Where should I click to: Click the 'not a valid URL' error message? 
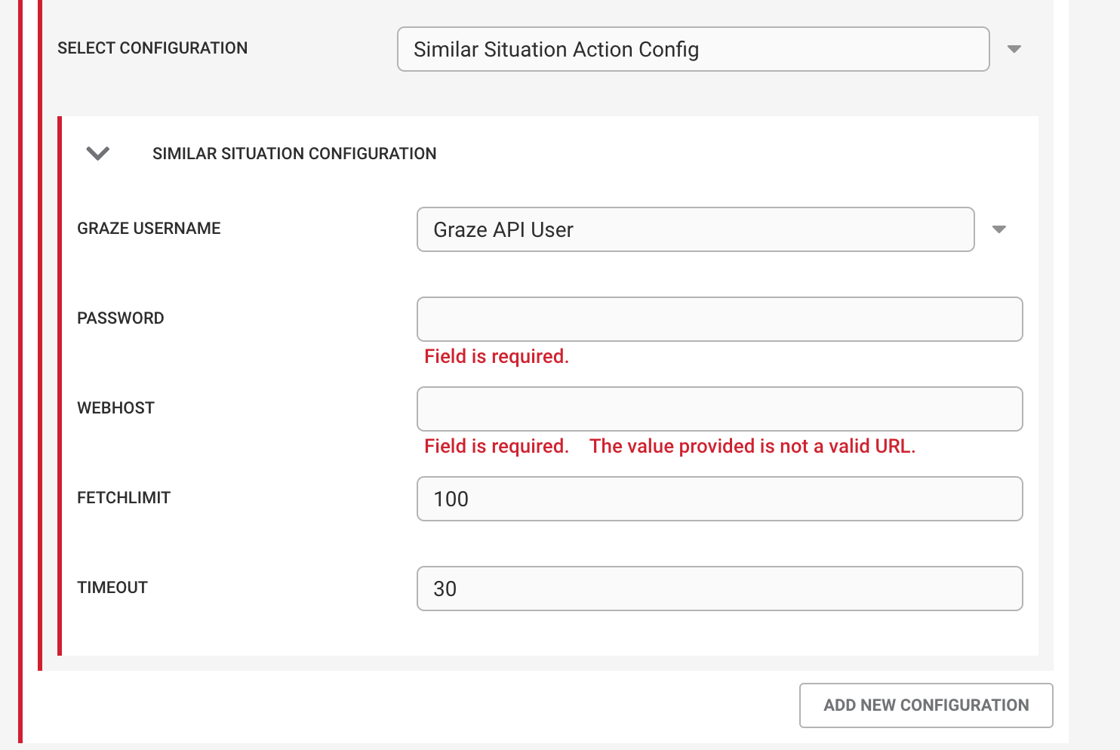coord(752,446)
